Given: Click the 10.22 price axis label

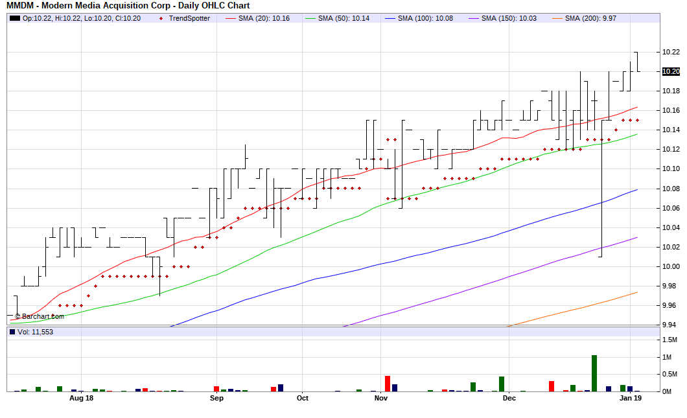Looking at the screenshot, I should coord(670,52).
